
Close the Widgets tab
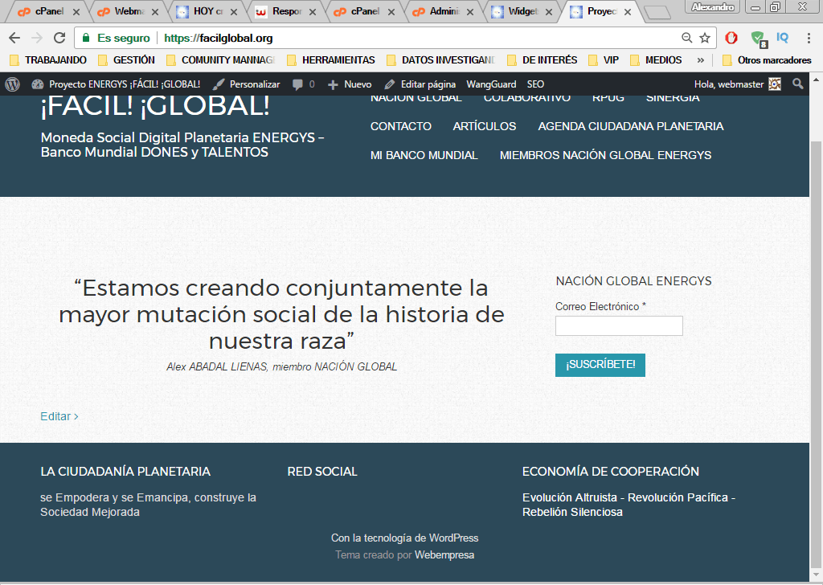548,11
